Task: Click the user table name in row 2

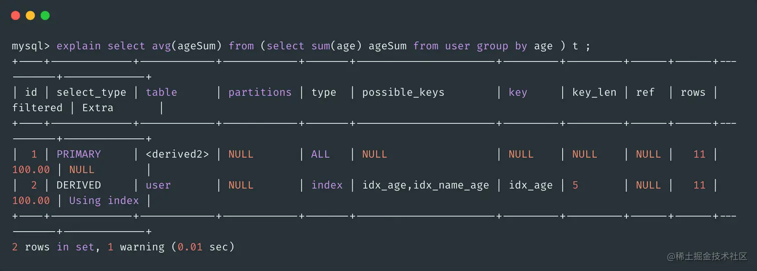Action: [x=158, y=185]
